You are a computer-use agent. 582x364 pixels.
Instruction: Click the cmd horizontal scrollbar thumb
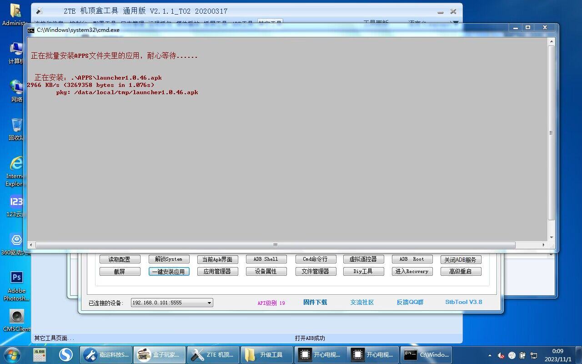coord(275,245)
